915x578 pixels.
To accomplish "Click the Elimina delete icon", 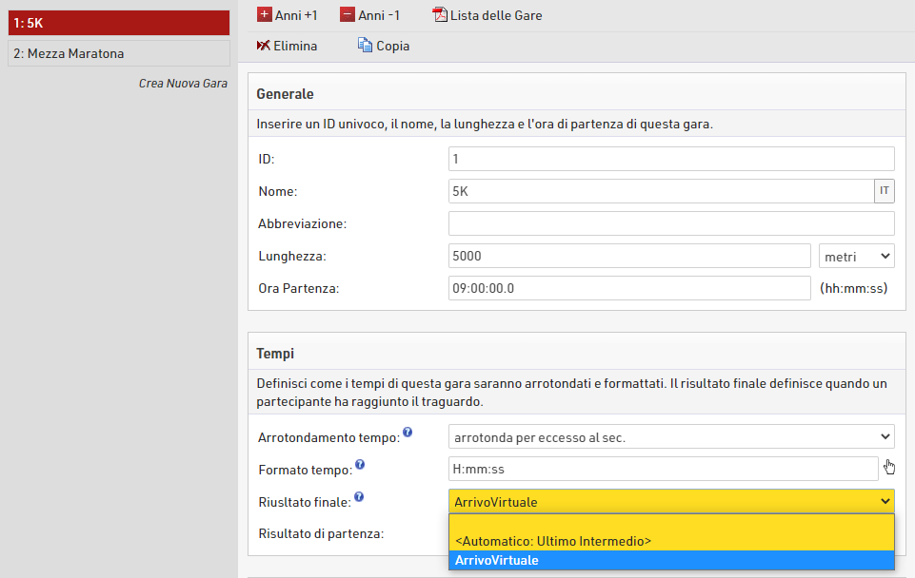I will coord(264,46).
